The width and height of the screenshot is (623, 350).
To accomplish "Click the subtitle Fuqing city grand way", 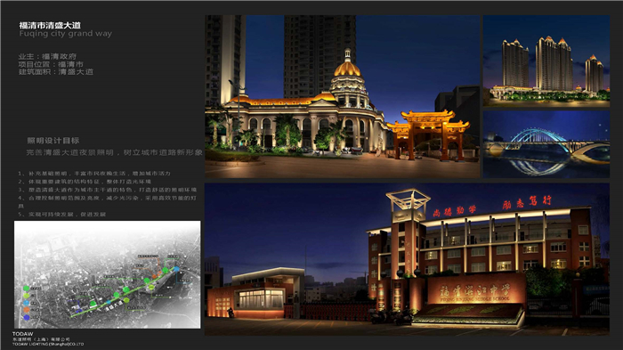I will pyautogui.click(x=66, y=34).
